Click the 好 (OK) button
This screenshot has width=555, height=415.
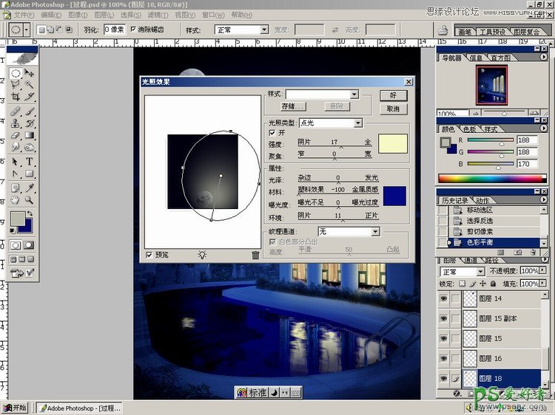click(393, 95)
